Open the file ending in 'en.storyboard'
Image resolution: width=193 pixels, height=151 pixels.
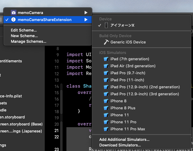tap(12, 117)
